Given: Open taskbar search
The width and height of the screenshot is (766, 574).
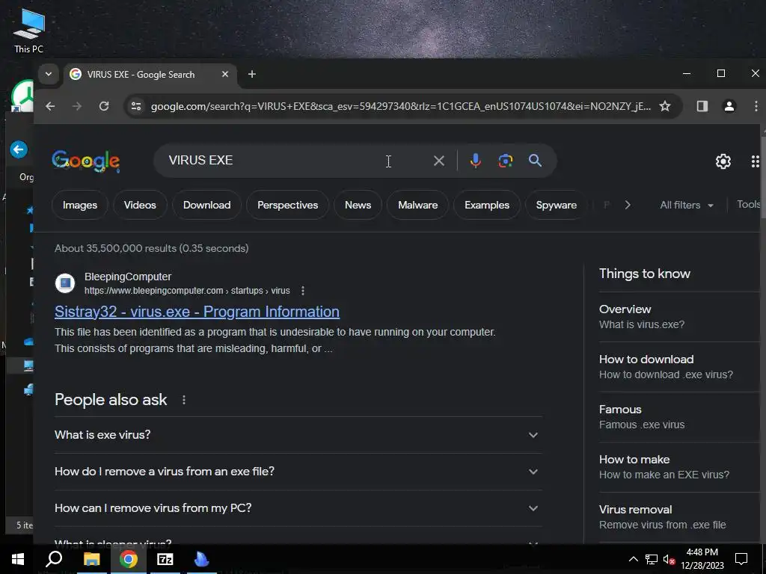Looking at the screenshot, I should tap(54, 559).
